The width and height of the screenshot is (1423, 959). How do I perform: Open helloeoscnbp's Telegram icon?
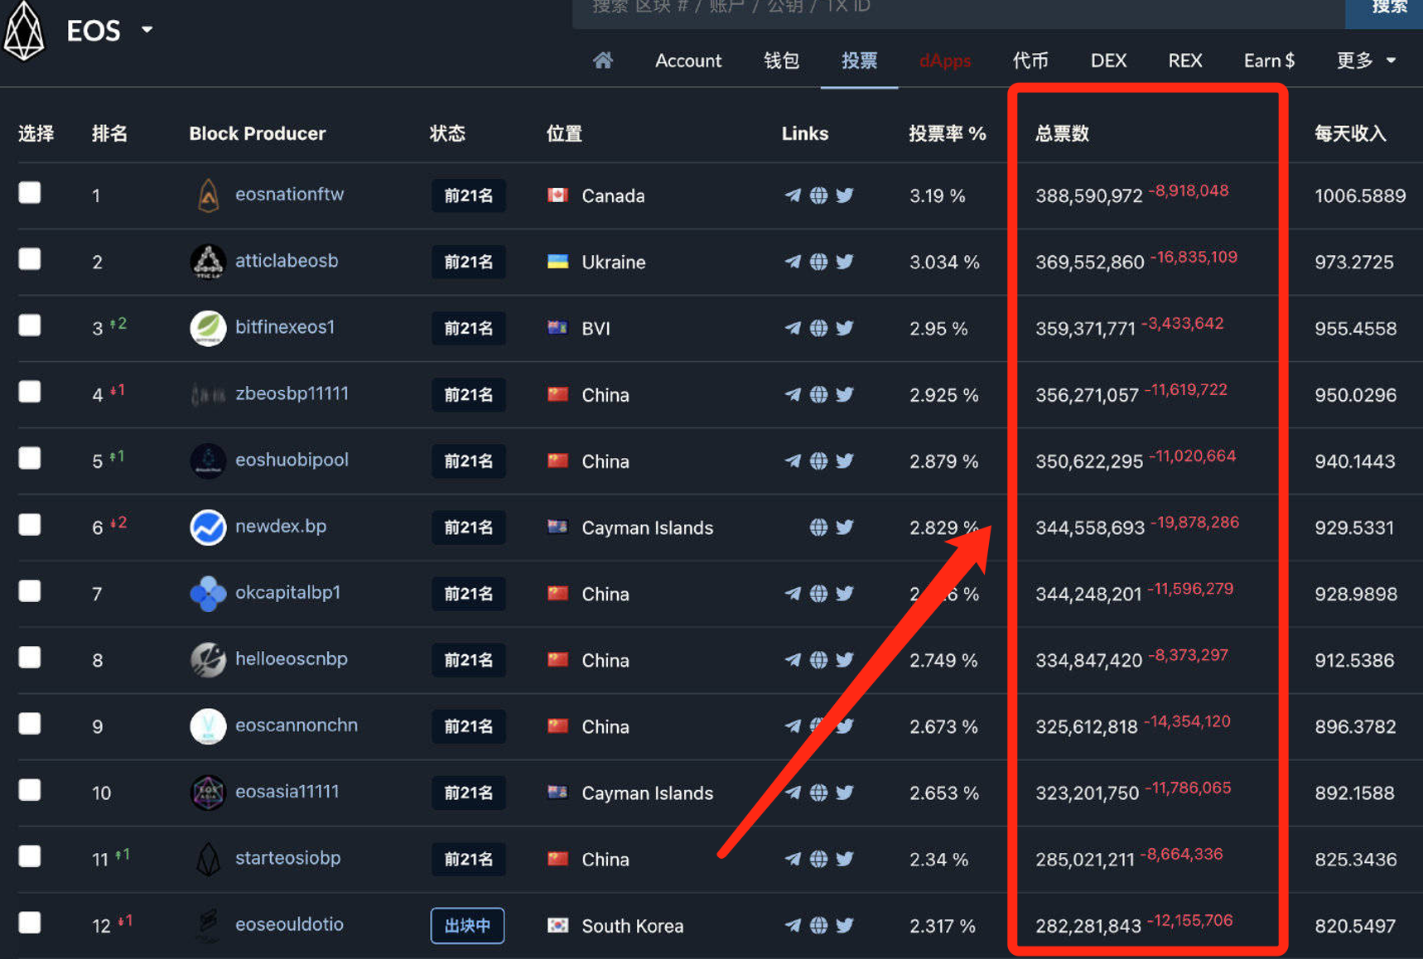793,660
